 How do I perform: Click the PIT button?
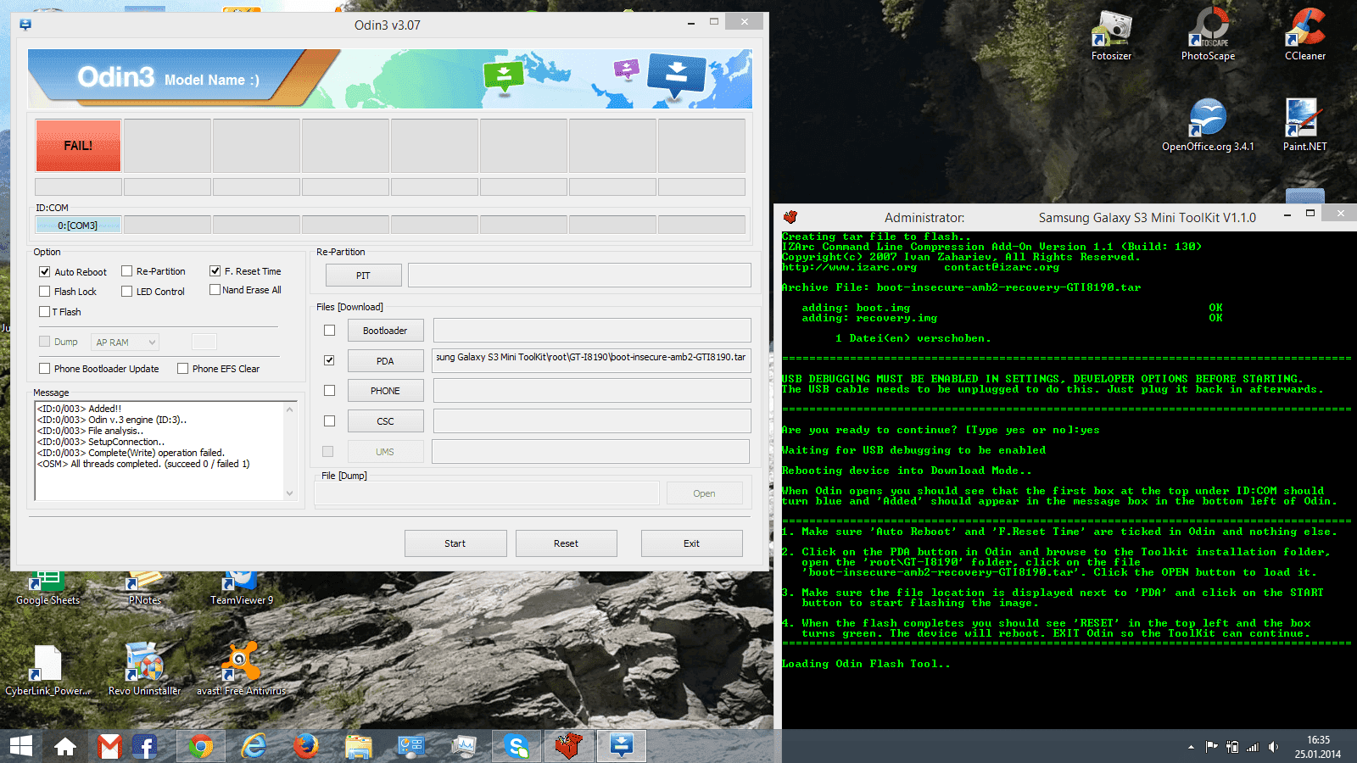tap(363, 276)
